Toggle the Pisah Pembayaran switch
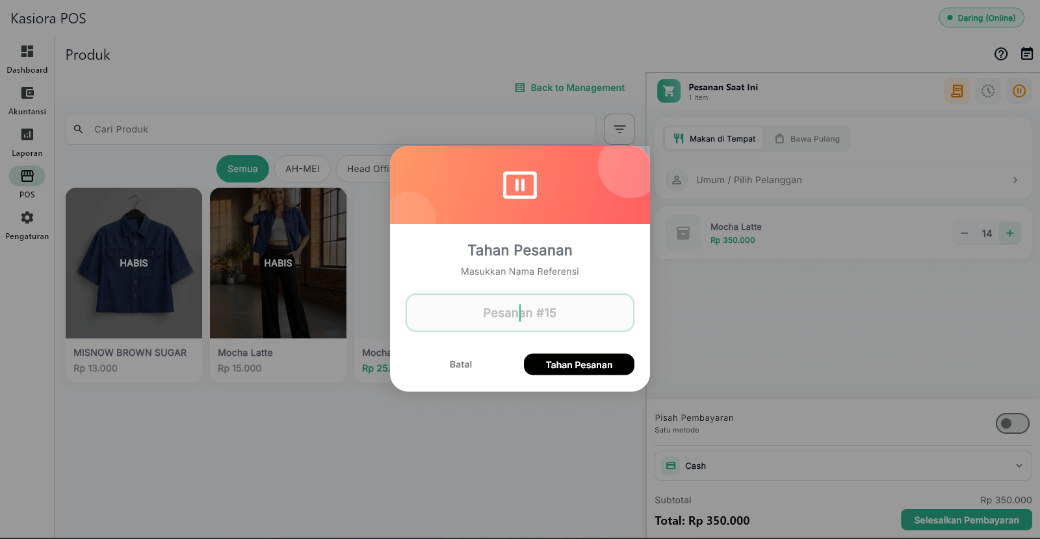 (1013, 423)
